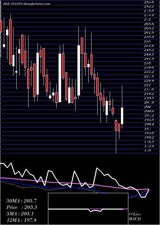This screenshot has height=225, width=160.
Task: Select the 204 price axis label
Action: (x=148, y=107)
